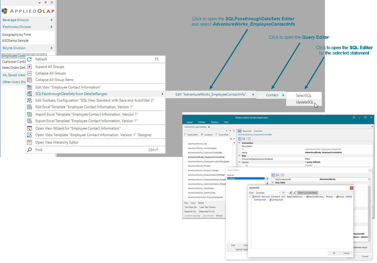Click the Collapse All Group Items icon
The width and height of the screenshot is (377, 263).
[29, 80]
